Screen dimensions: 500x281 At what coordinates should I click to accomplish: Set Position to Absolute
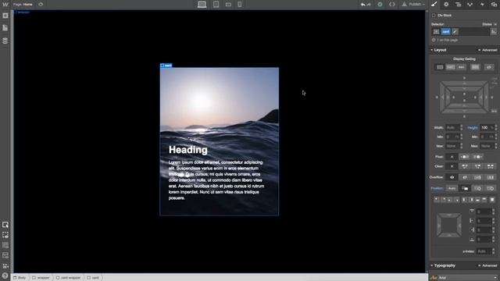tap(477, 189)
